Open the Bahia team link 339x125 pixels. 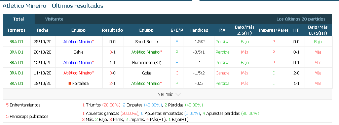pyautogui.click(x=78, y=52)
